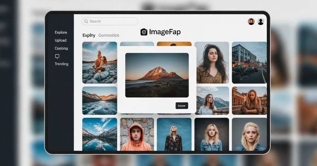Click the Explore icon entry in sidebar

click(61, 32)
